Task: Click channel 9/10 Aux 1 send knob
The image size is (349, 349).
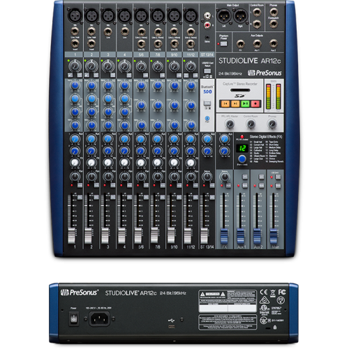Action: [x=174, y=139]
